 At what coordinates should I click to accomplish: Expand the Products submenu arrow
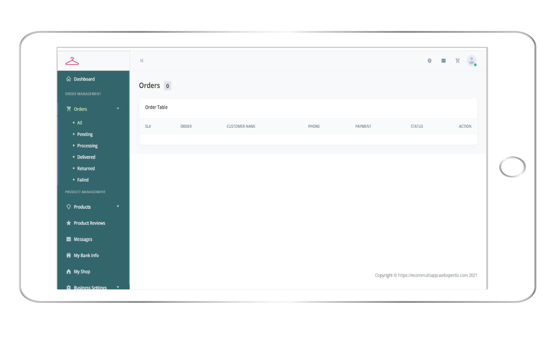118,206
